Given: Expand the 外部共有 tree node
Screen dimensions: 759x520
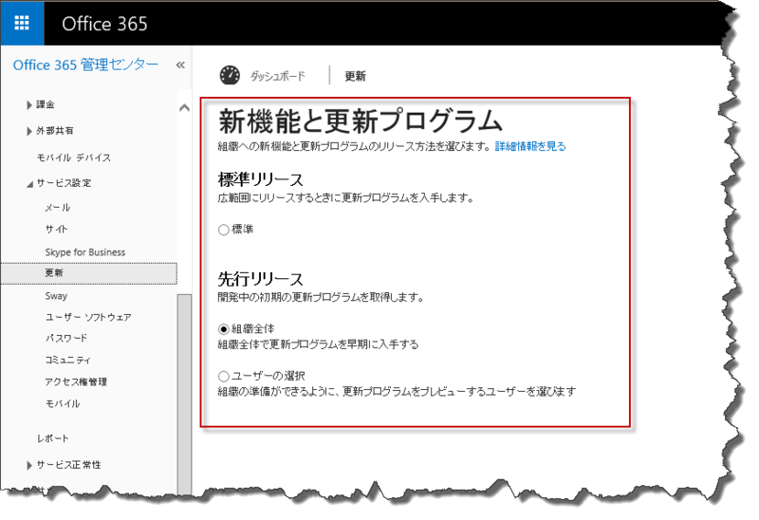Looking at the screenshot, I should pyautogui.click(x=29, y=131).
